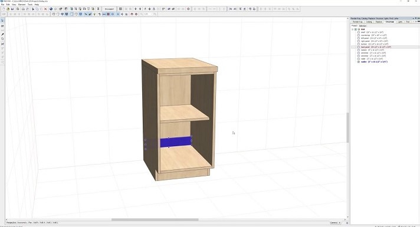The image size is (420, 227).
Task: Click the sigma-shaped icon before Encexpert
Action: 98,9
